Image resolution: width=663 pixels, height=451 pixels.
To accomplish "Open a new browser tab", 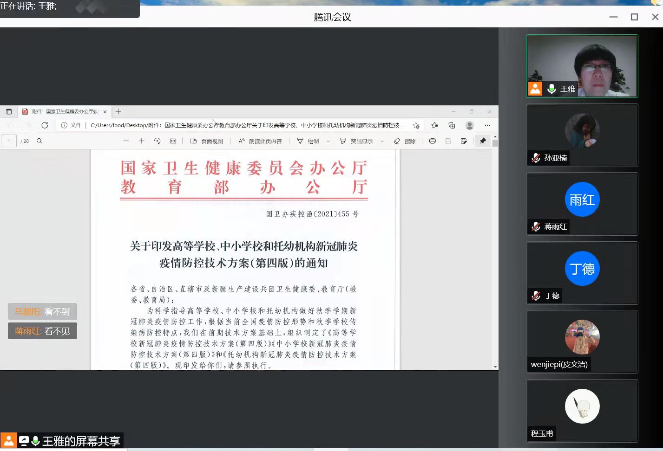I will pyautogui.click(x=118, y=112).
